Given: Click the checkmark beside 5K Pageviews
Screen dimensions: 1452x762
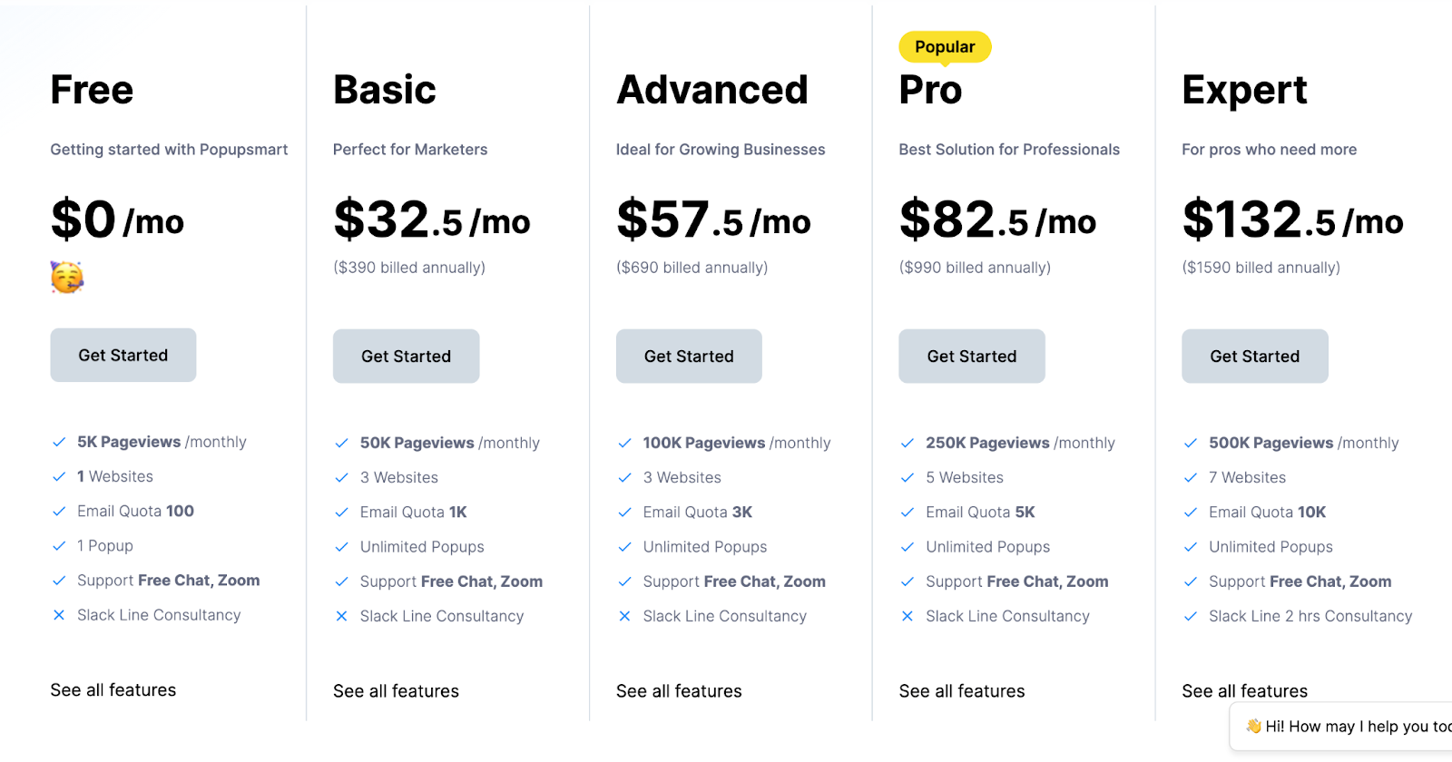Looking at the screenshot, I should [59, 442].
